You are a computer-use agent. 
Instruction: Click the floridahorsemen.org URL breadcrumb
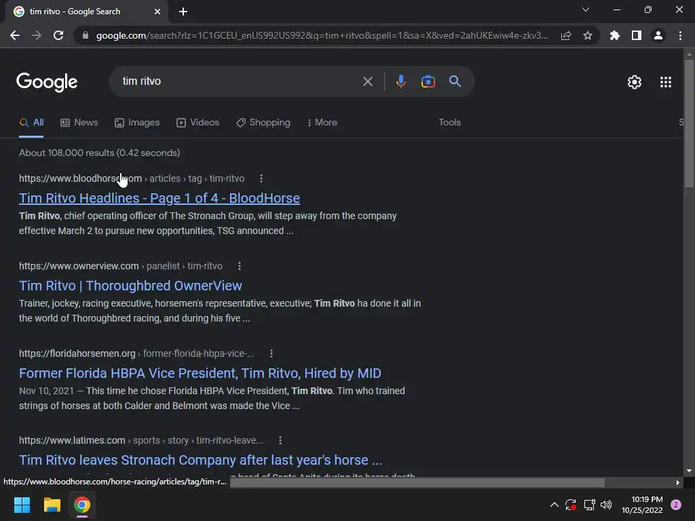point(136,353)
